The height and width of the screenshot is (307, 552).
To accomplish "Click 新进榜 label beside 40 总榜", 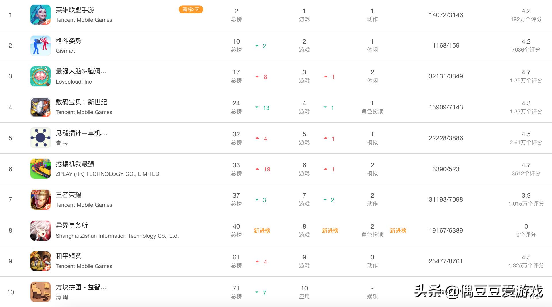I will click(x=262, y=231).
